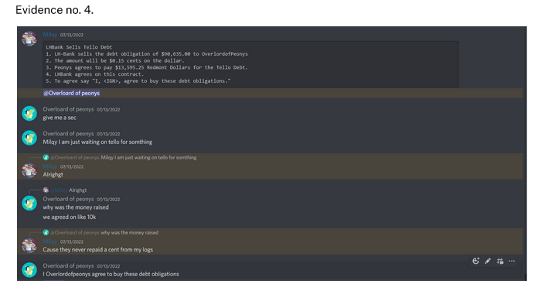
Task: Click the Milqy username above the contract code block
Action: 50,35
